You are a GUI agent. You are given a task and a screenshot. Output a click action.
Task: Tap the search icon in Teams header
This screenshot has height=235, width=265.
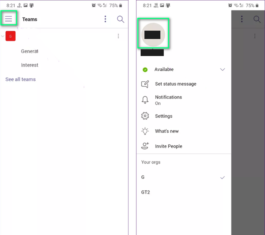pyautogui.click(x=121, y=19)
